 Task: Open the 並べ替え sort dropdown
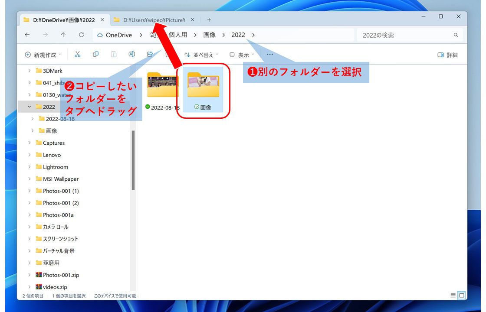pos(201,55)
